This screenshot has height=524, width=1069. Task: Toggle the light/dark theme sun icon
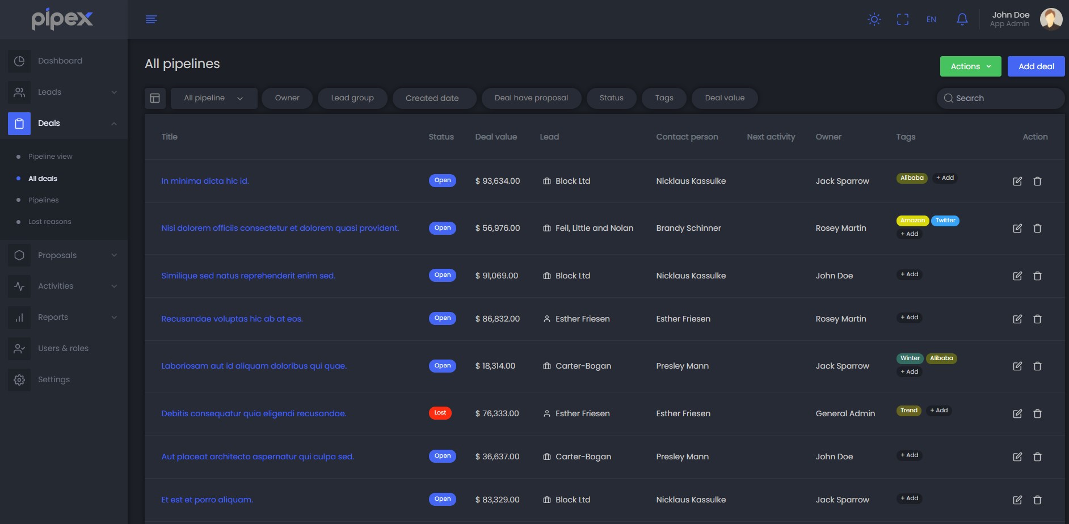874,19
